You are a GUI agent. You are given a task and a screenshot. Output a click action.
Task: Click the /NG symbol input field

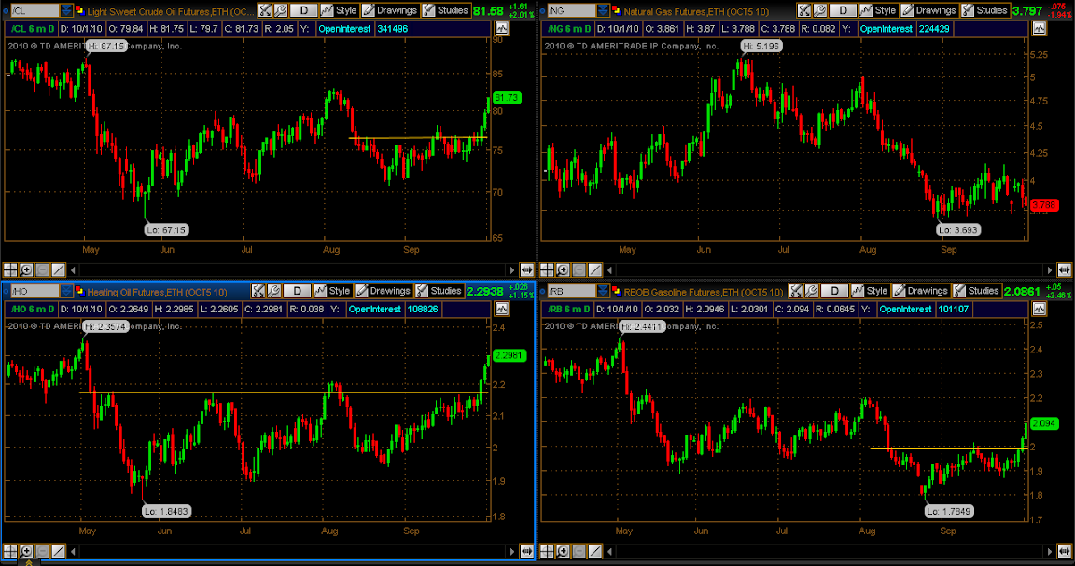(572, 10)
